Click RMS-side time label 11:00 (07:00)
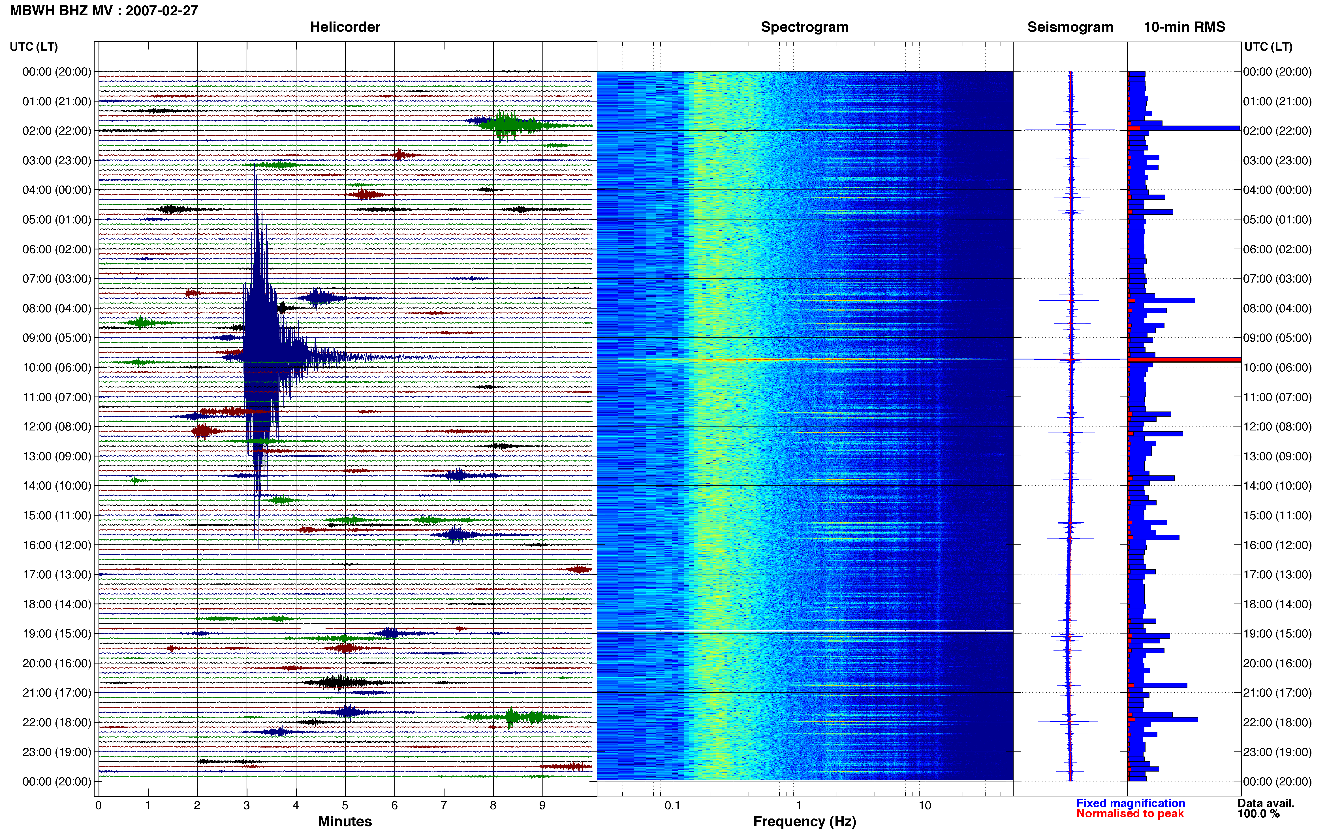 tap(1278, 397)
